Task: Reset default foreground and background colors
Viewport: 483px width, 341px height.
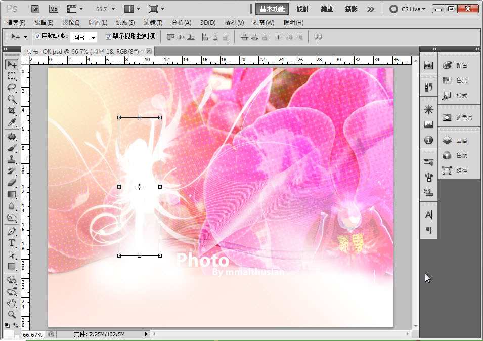Action: click(7, 325)
